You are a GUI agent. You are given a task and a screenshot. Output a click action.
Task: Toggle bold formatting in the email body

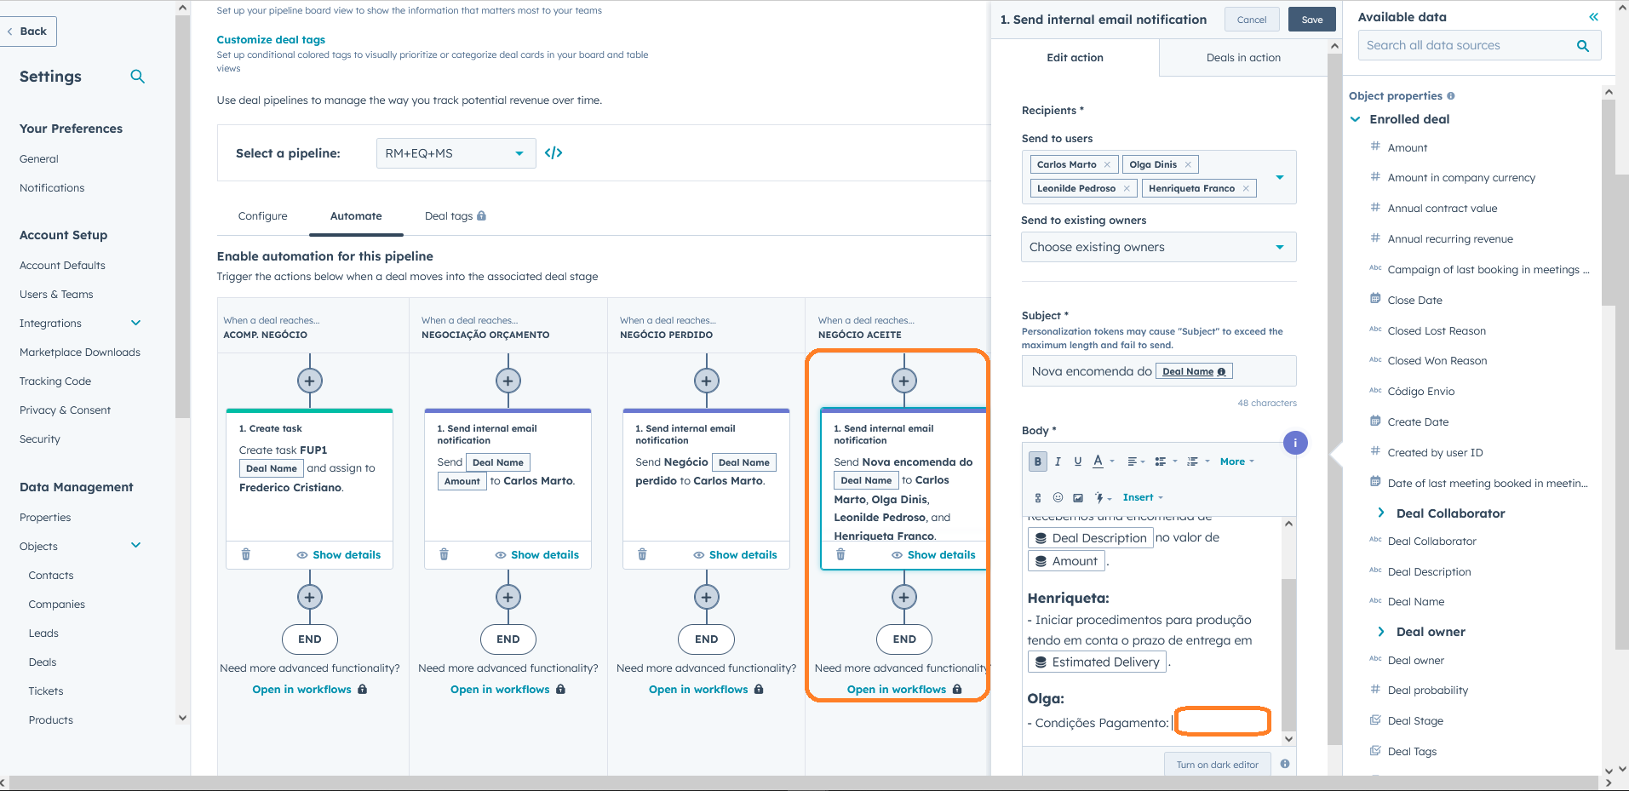[1037, 461]
